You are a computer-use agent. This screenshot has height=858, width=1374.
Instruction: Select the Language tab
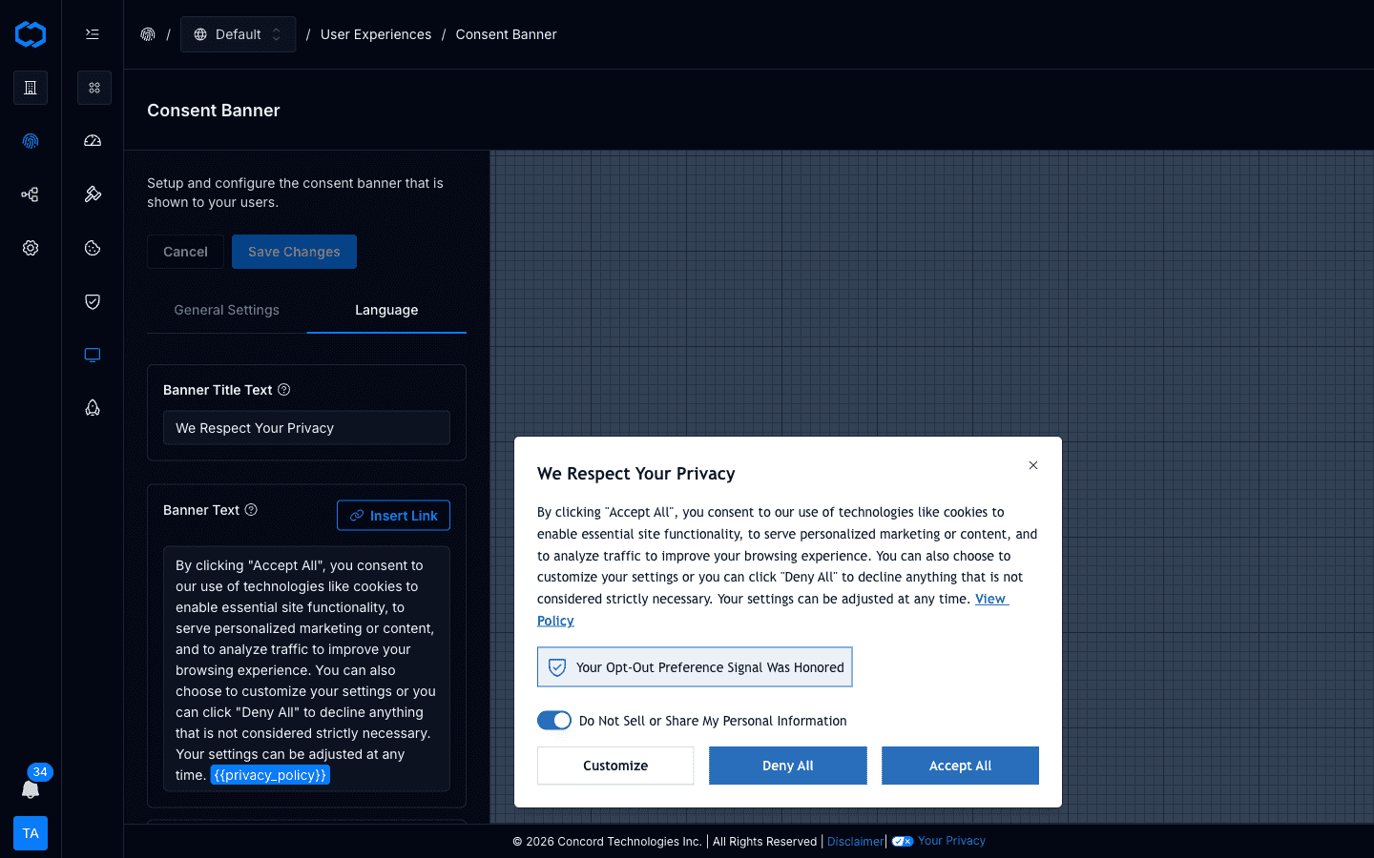click(386, 310)
